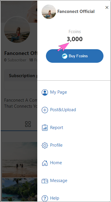
Task: Click the Home house icon
Action: click(x=45, y=163)
